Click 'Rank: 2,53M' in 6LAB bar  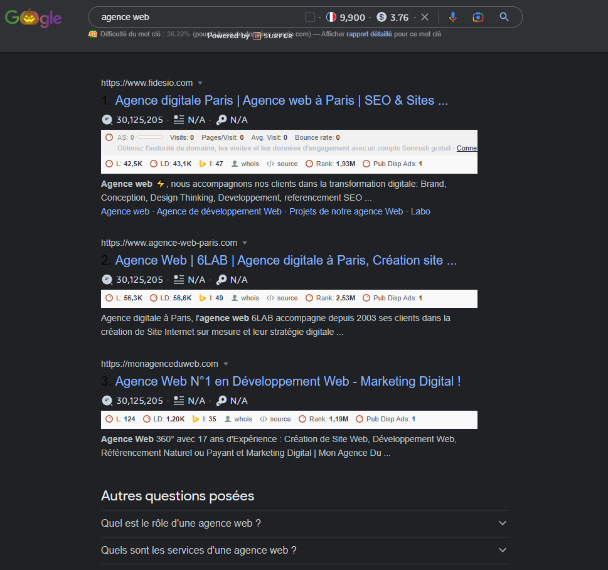pyautogui.click(x=331, y=298)
